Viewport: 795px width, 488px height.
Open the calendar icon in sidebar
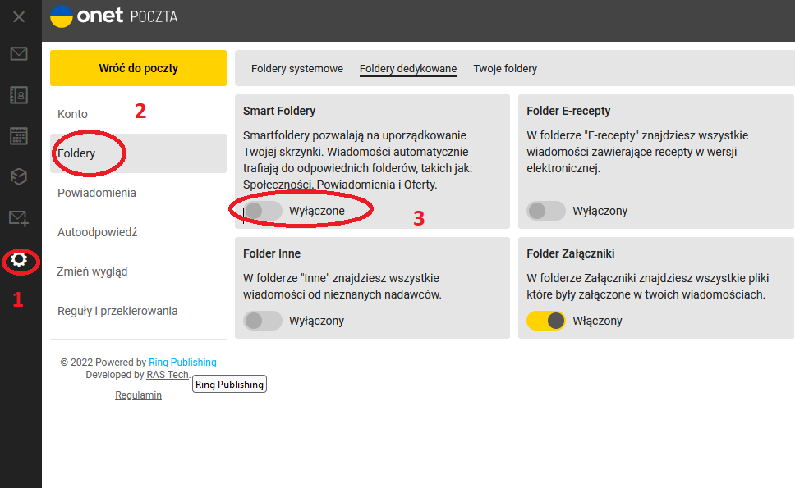pyautogui.click(x=18, y=136)
